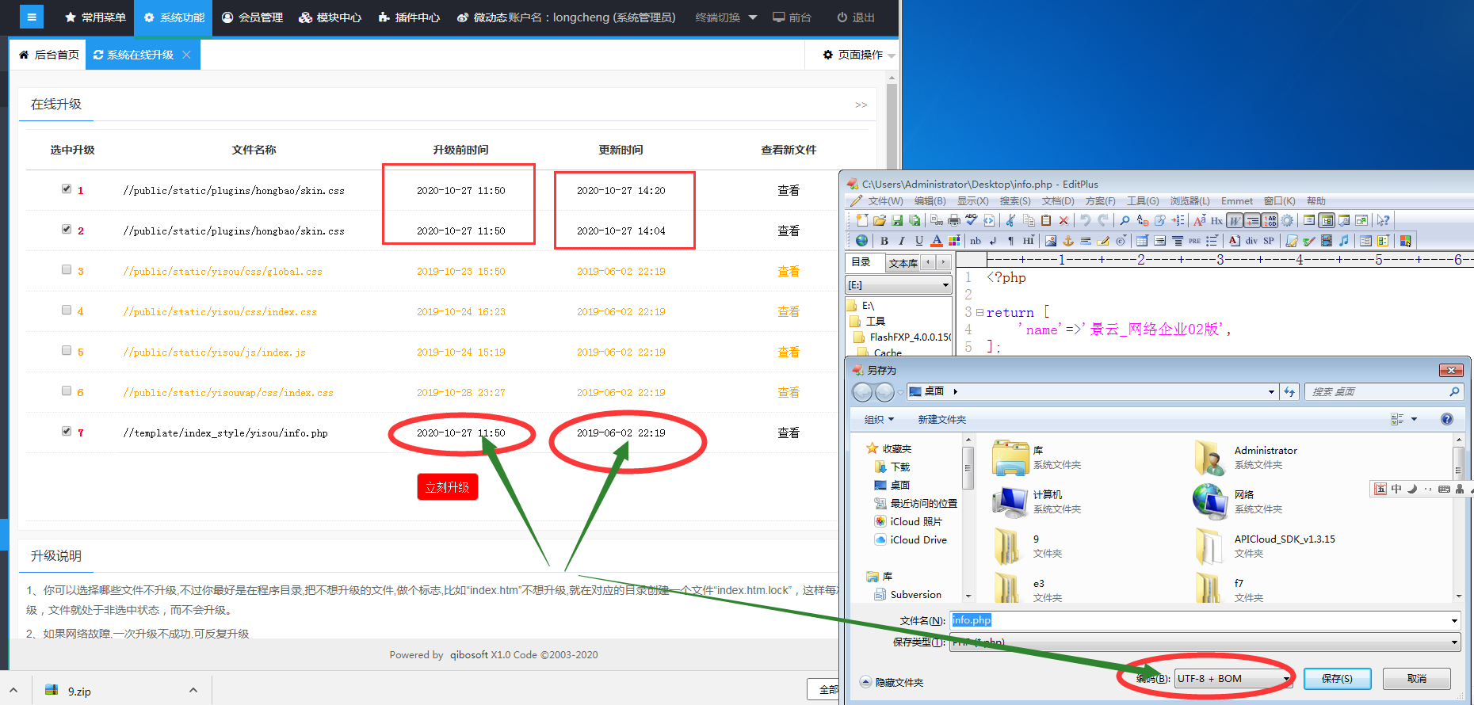Switch to the 后台首页 tab

[x=49, y=55]
